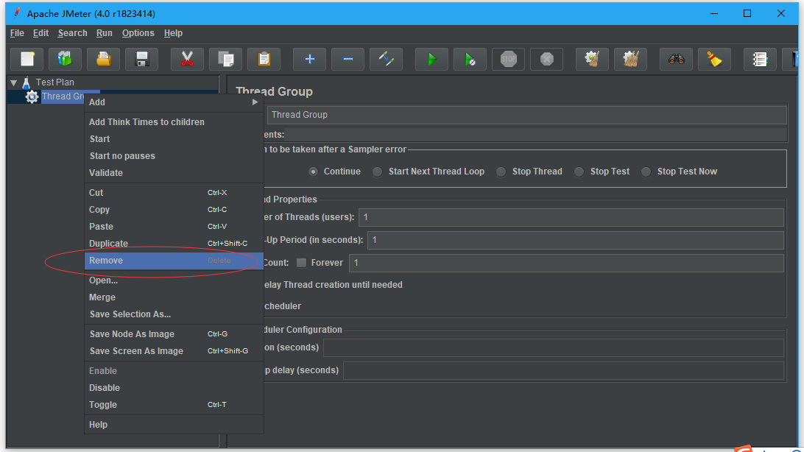804x452 pixels.
Task: Click the Save floppy disk icon
Action: point(142,59)
